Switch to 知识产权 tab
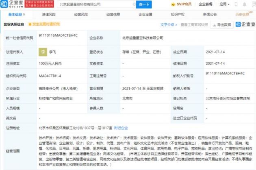This screenshot has height=170, width=256. [x=178, y=15]
